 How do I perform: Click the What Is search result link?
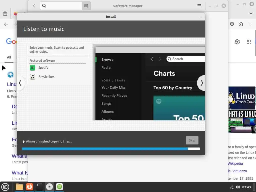[20, 172]
